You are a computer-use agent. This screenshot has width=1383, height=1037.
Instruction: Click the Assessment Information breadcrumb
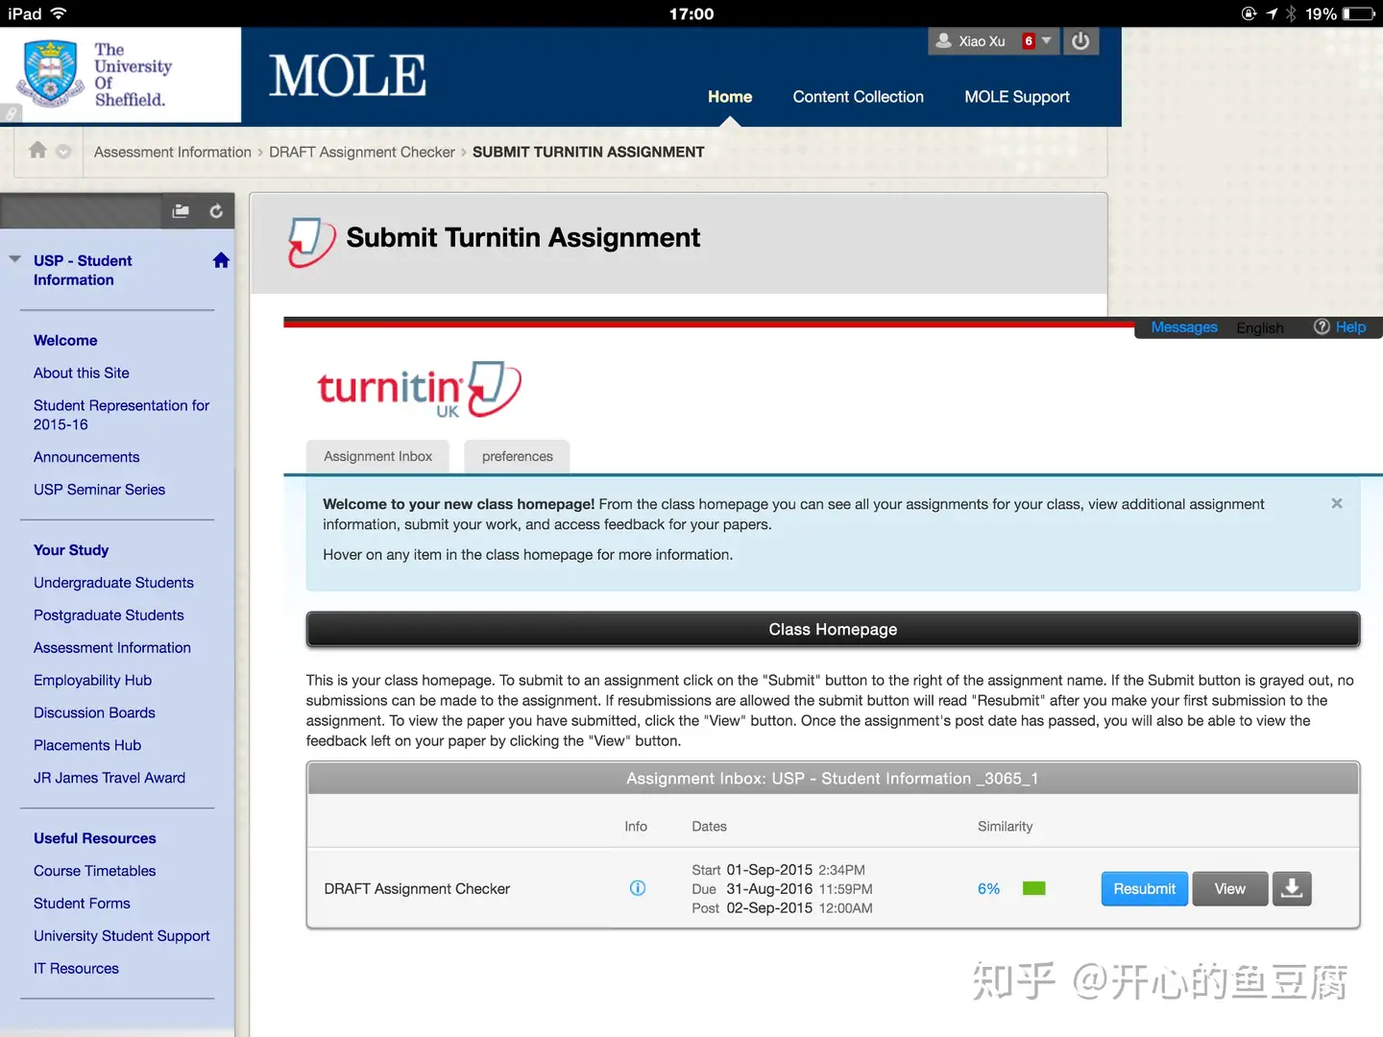(173, 152)
